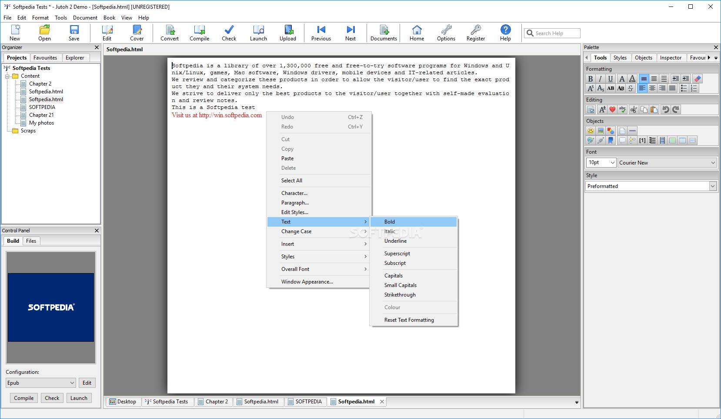Collapse the Content folder in Organizer tree
Viewport: 721px width, 419px height.
7,76
